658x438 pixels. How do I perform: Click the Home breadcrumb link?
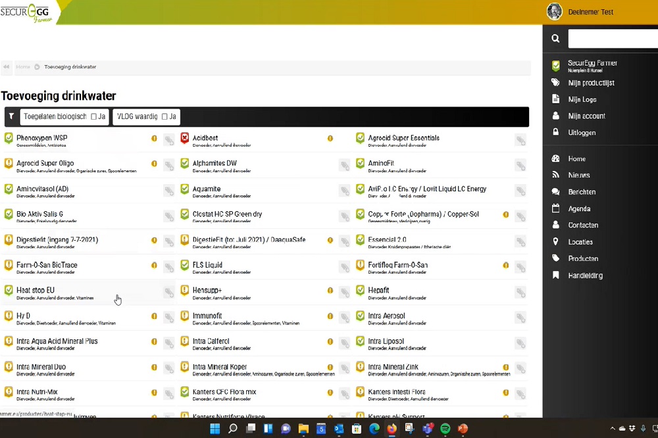pos(23,66)
